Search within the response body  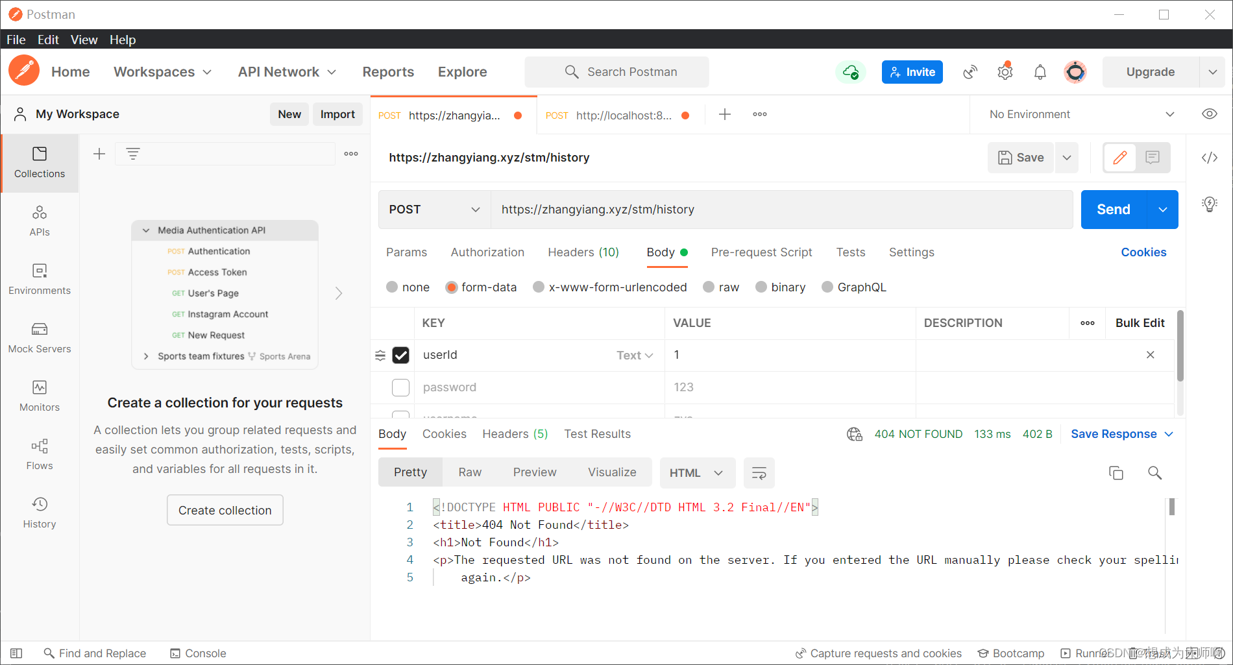pos(1155,473)
